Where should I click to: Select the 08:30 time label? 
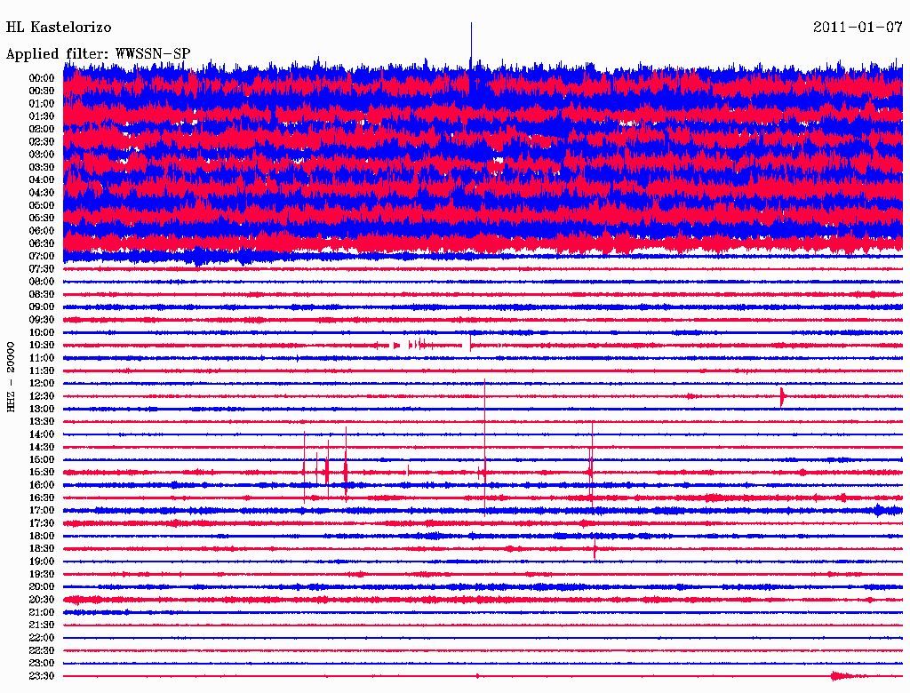point(42,294)
